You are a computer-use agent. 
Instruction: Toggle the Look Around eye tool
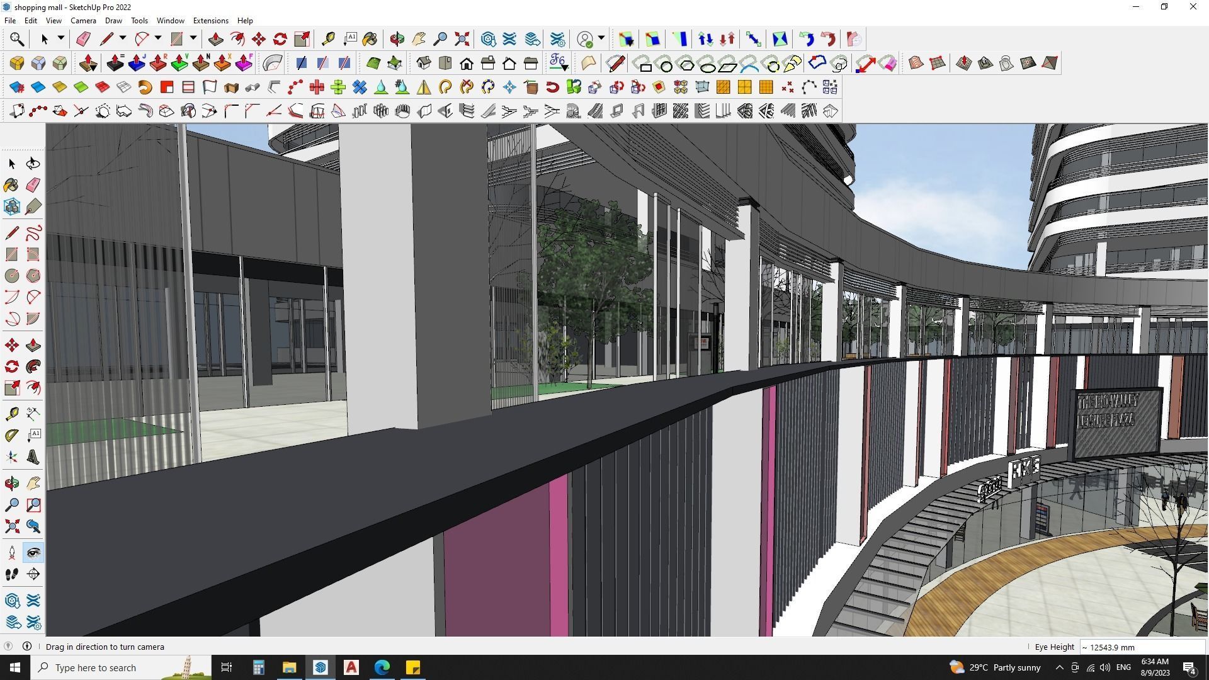tap(33, 553)
